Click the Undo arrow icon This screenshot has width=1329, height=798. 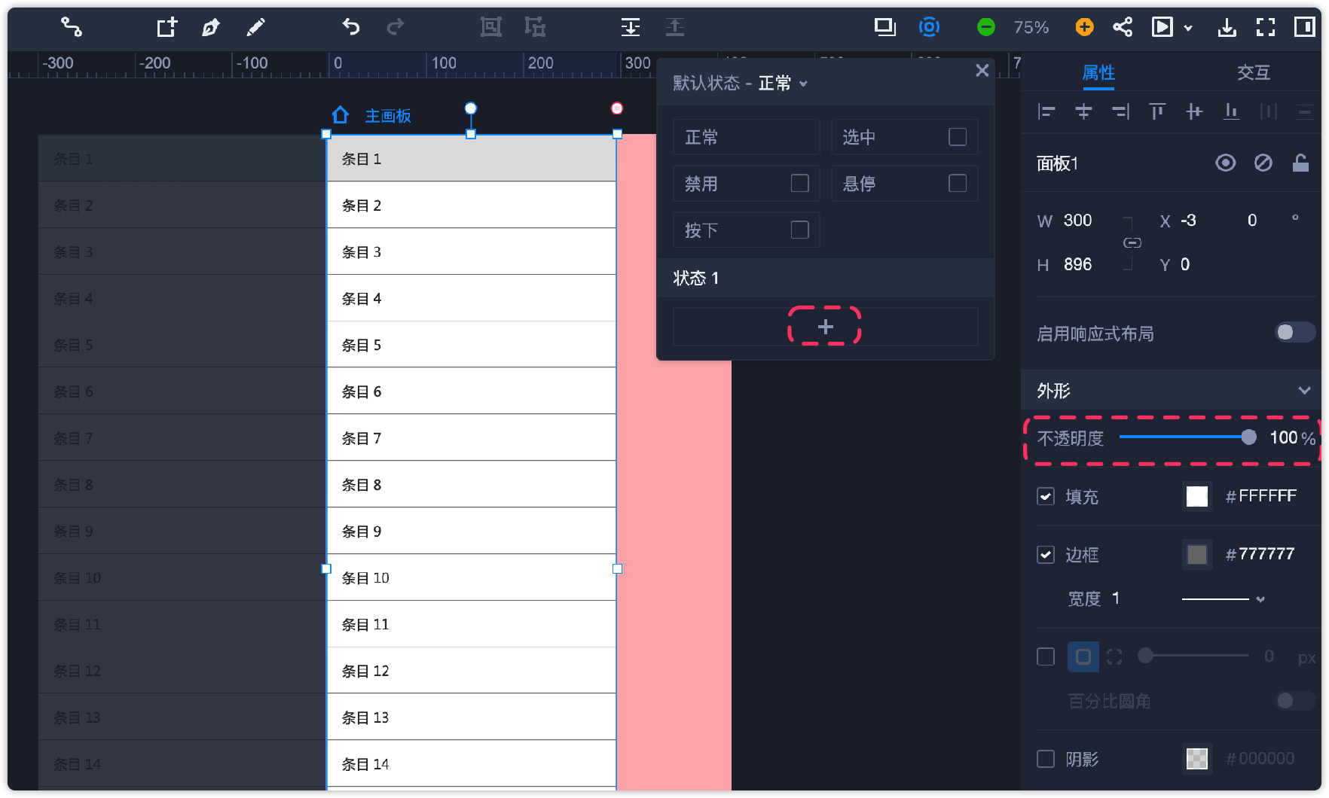351,28
